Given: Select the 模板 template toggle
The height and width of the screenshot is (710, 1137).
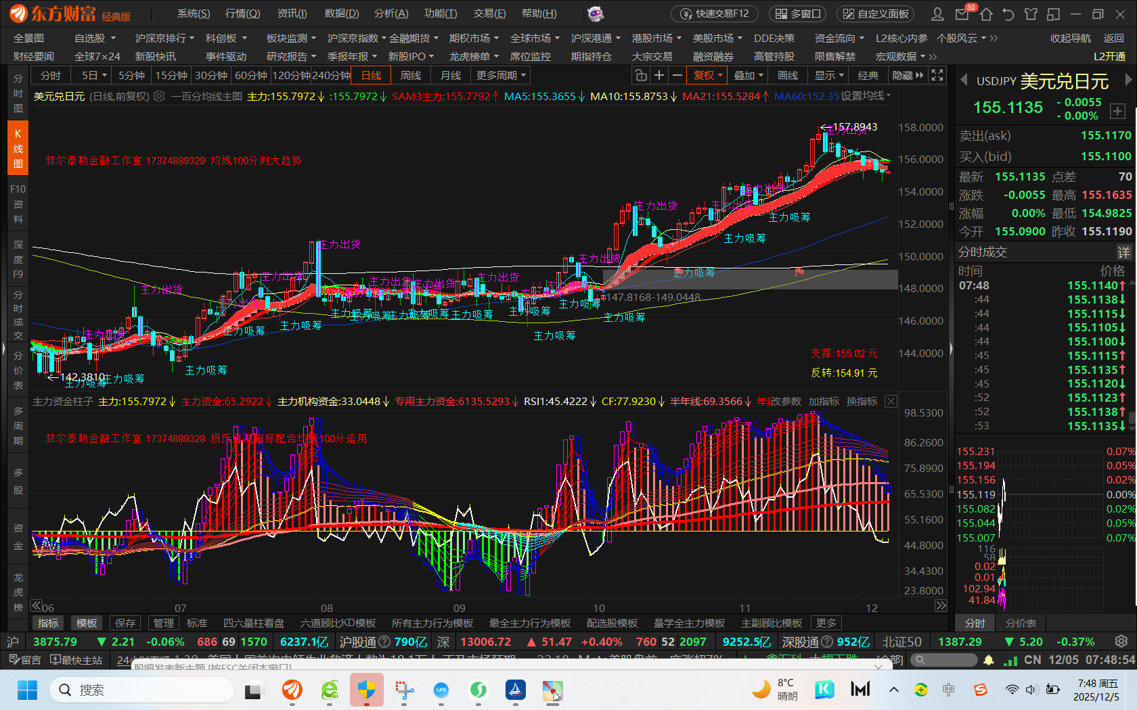Looking at the screenshot, I should point(87,623).
